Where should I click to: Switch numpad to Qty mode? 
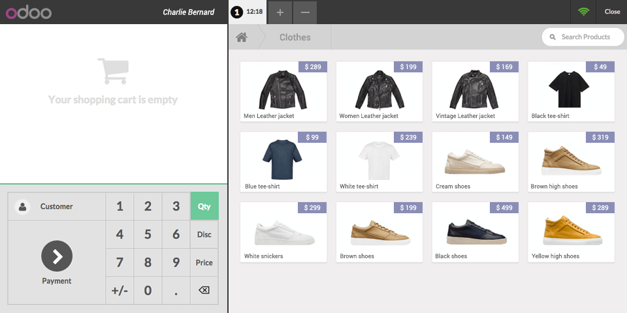pyautogui.click(x=204, y=206)
